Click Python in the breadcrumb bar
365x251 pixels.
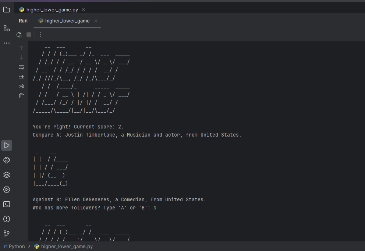[17, 247]
